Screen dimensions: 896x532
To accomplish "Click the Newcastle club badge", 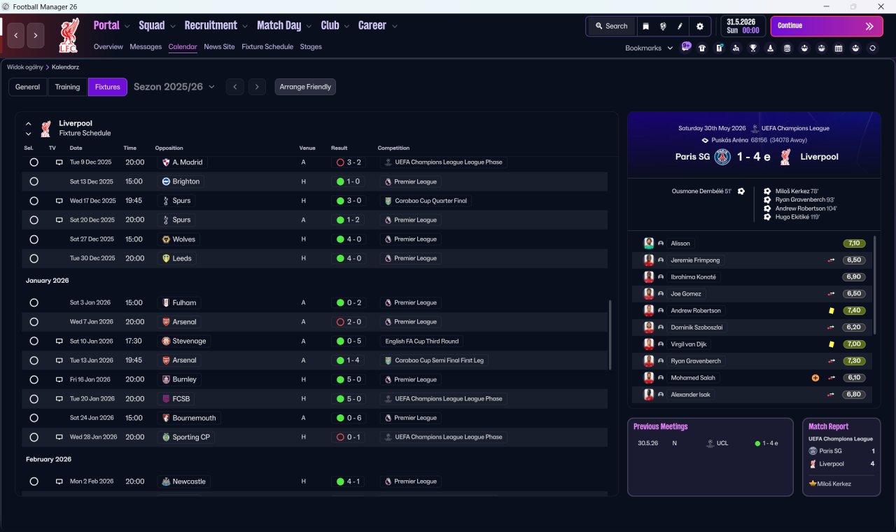I will point(166,482).
